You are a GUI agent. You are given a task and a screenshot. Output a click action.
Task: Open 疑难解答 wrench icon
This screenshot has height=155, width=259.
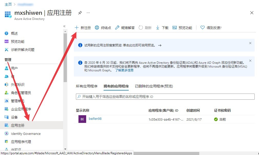tap(117, 28)
